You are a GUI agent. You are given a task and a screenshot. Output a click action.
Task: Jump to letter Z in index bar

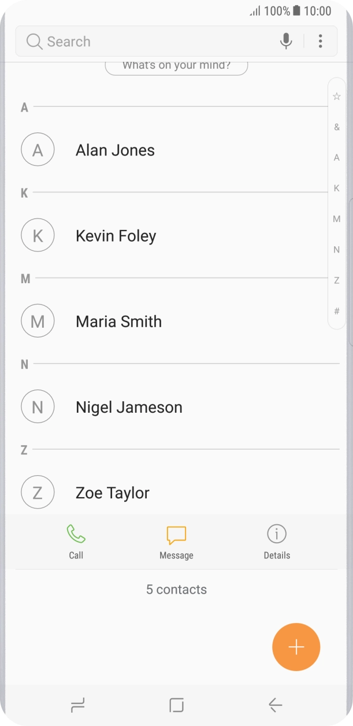(337, 280)
